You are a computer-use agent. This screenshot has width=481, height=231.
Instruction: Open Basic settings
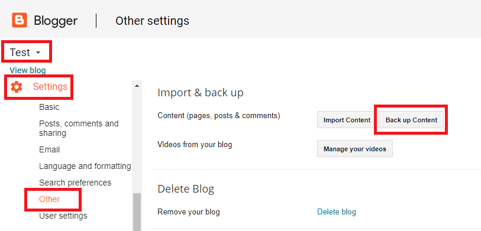(49, 107)
